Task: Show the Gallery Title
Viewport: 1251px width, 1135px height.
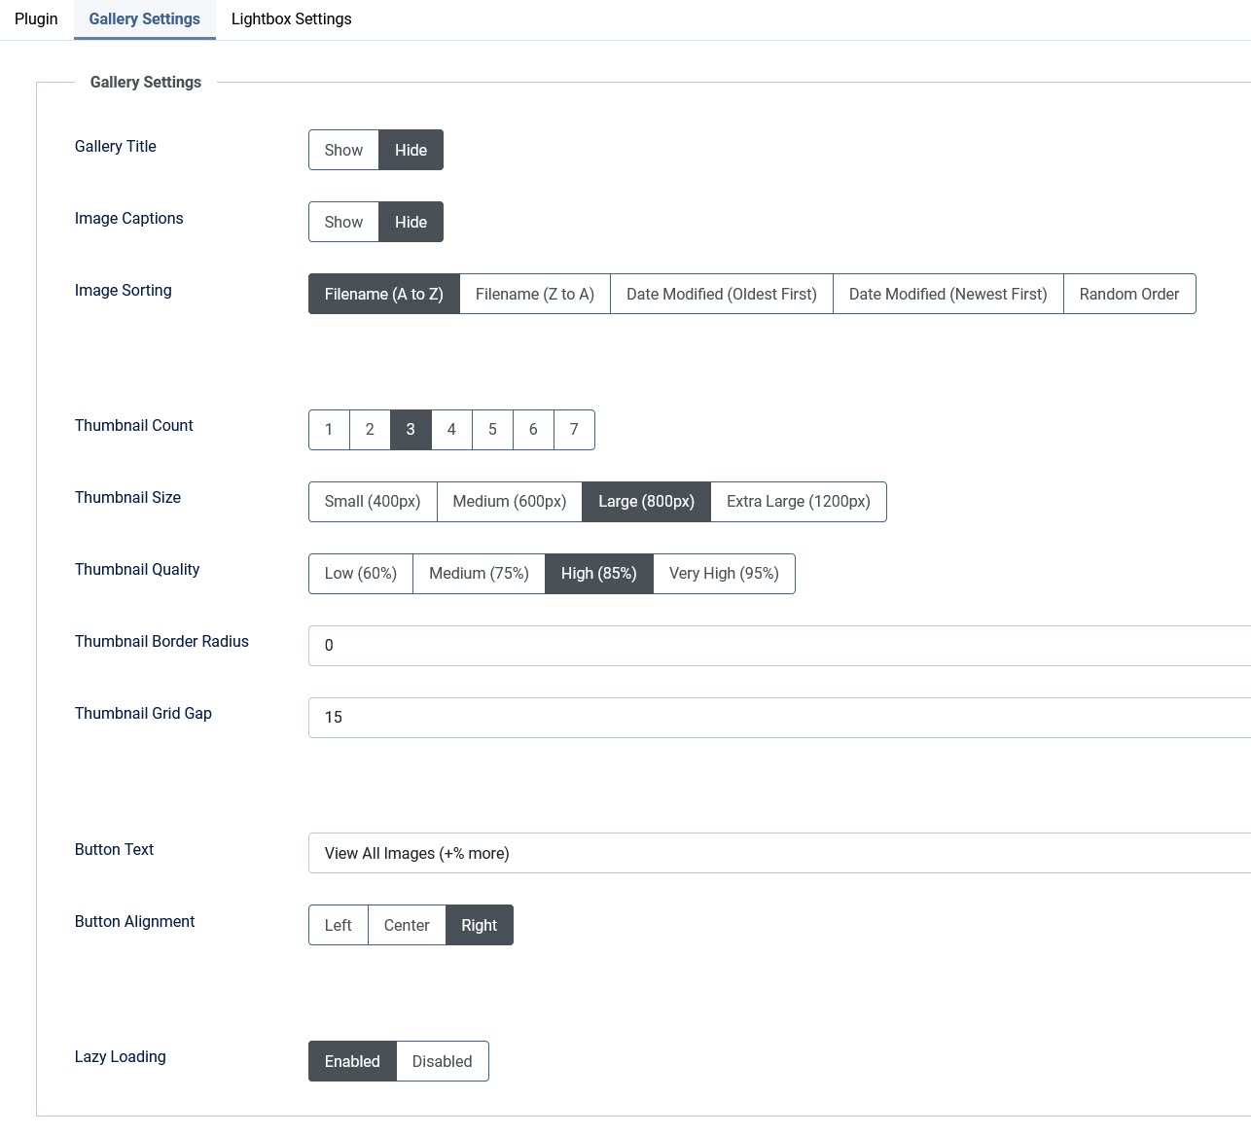Action: pyautogui.click(x=343, y=150)
